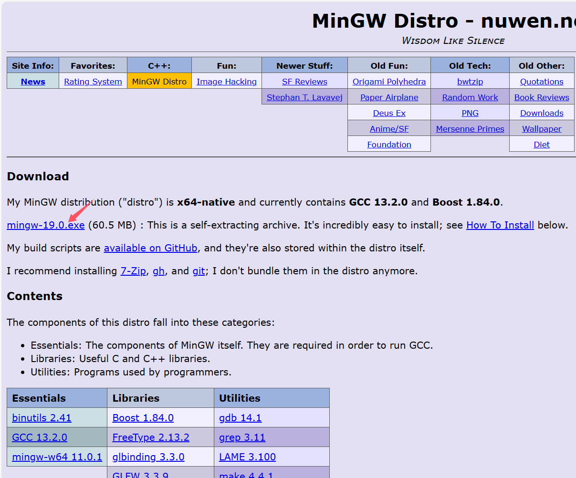Go to Random Work page
This screenshot has height=478, width=576.
click(x=470, y=97)
